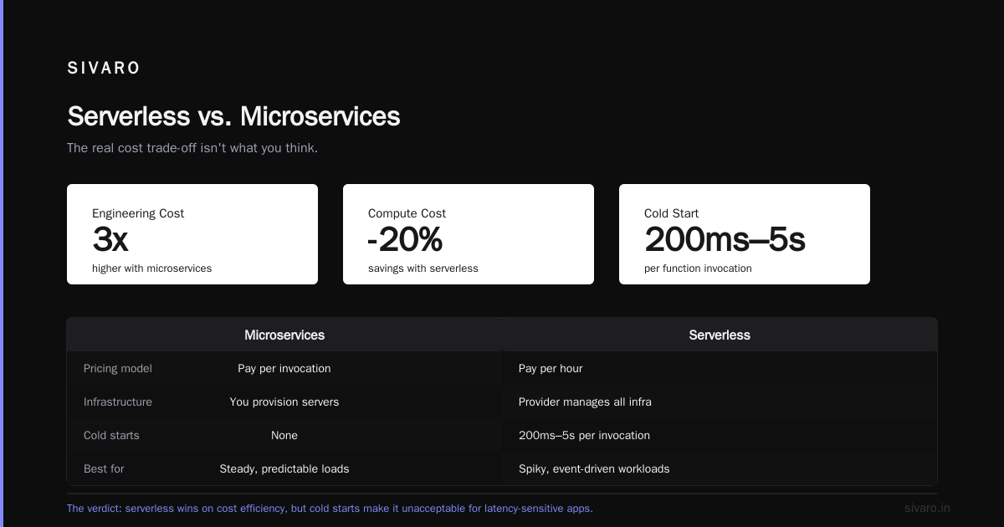Click the 'Spiky, event-driven workloads' cell

pos(594,468)
